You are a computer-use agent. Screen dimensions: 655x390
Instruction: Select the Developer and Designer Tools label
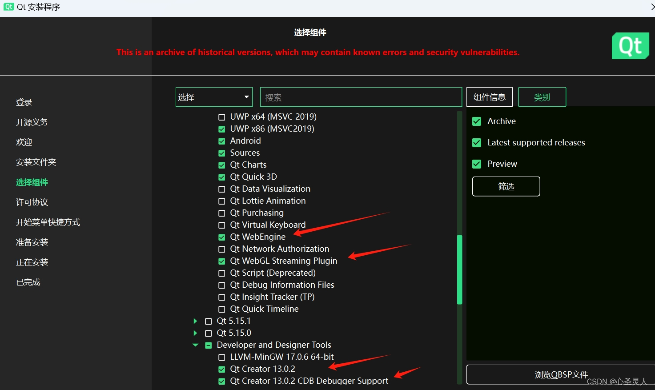(274, 345)
